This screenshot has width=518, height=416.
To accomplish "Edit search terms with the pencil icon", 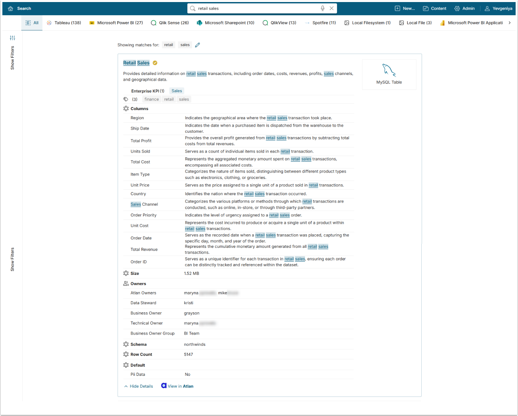I will click(197, 45).
